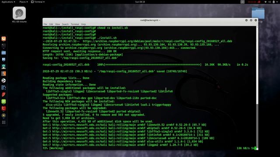The height and width of the screenshot is (157, 280).
Task: Click the '72% [Working]' status text
Action: tap(53, 148)
